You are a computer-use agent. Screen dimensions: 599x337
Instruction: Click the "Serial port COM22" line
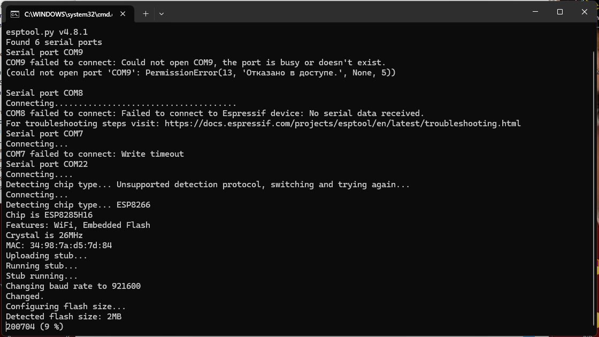pos(47,164)
